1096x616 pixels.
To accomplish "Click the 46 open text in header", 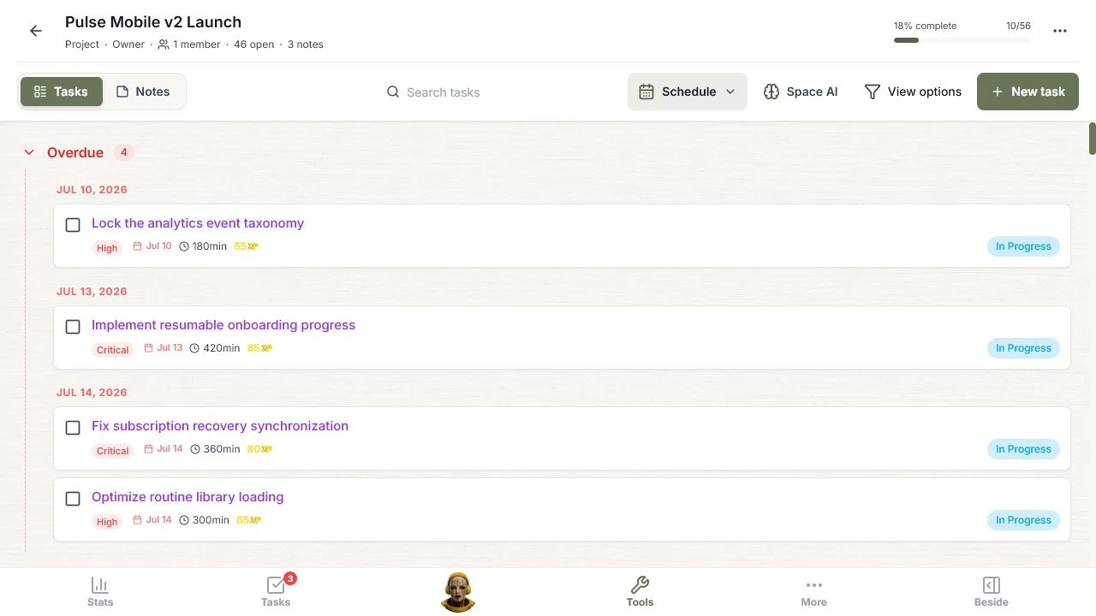I will pos(253,44).
